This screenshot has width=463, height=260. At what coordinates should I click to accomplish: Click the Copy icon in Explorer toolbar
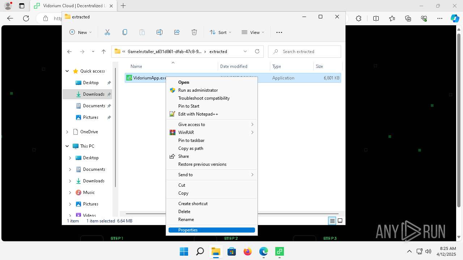click(x=125, y=32)
